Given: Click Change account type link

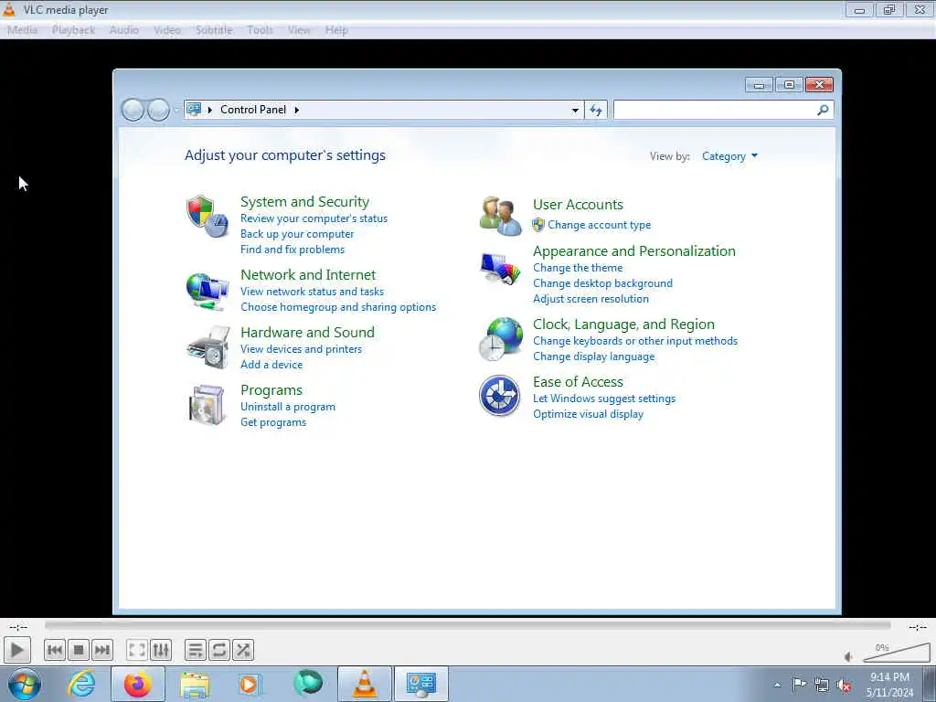Looking at the screenshot, I should [600, 225].
